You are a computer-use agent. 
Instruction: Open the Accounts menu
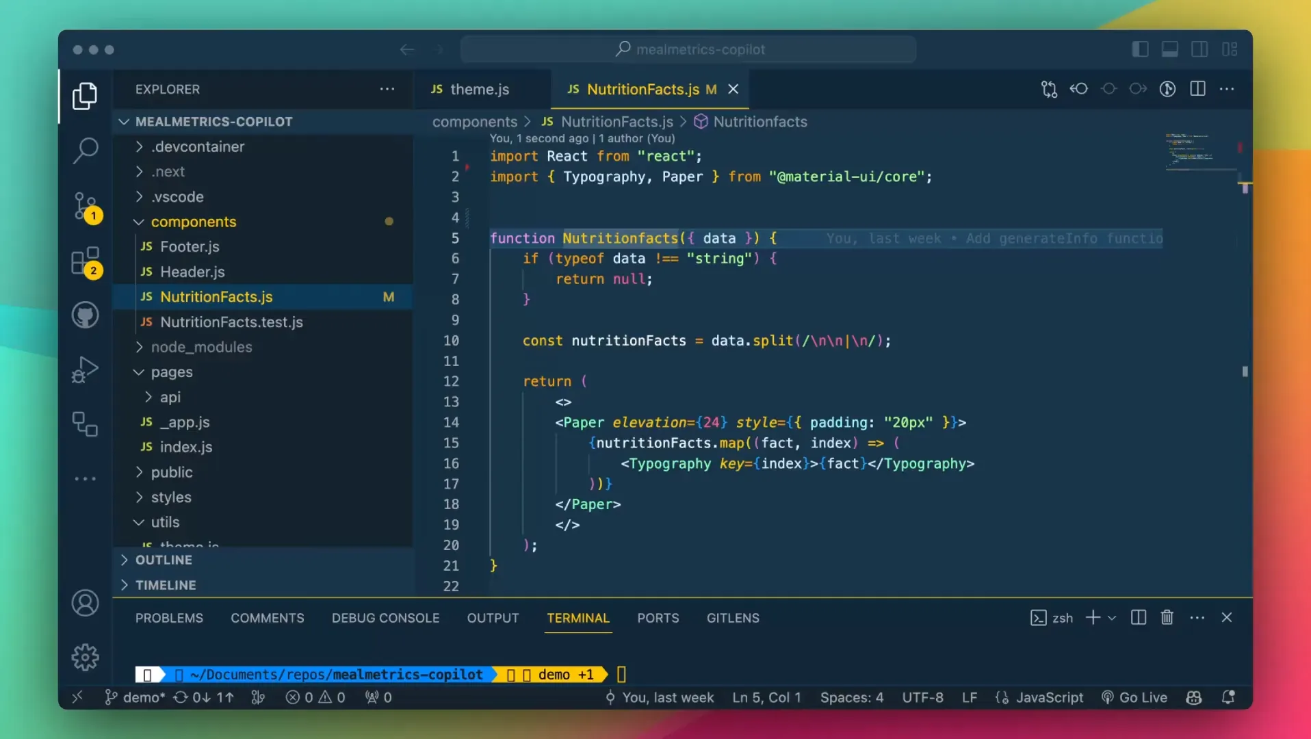point(85,603)
